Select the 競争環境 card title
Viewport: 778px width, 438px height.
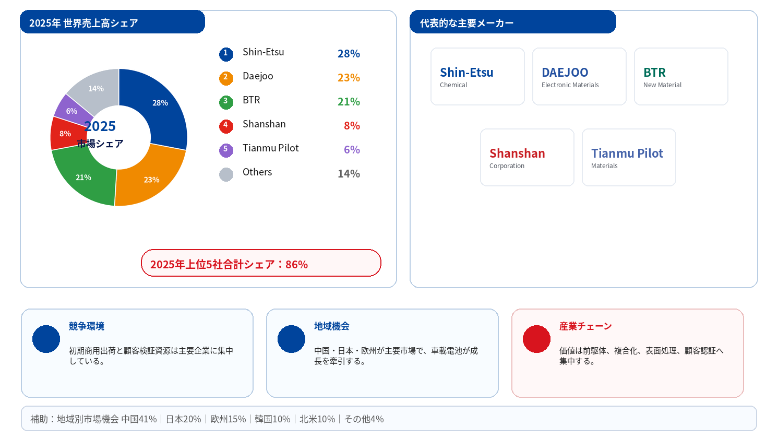click(x=87, y=326)
